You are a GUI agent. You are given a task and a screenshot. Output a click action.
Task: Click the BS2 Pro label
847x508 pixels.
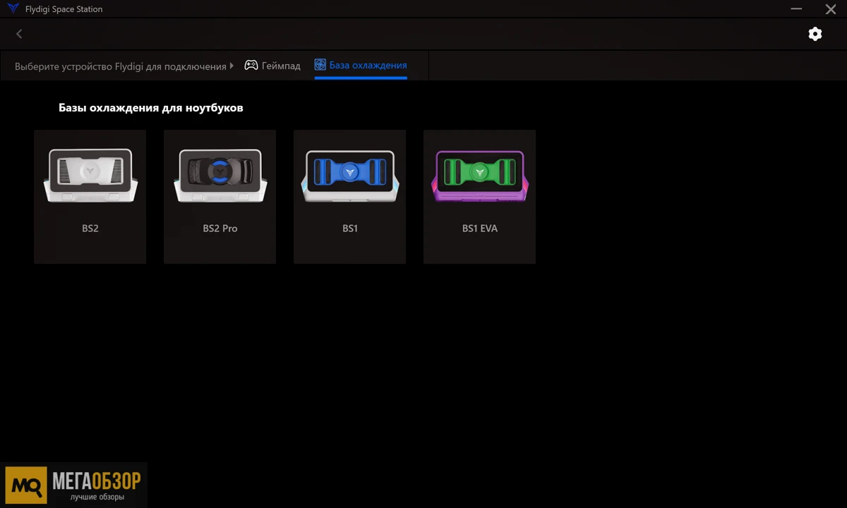pyautogui.click(x=220, y=229)
